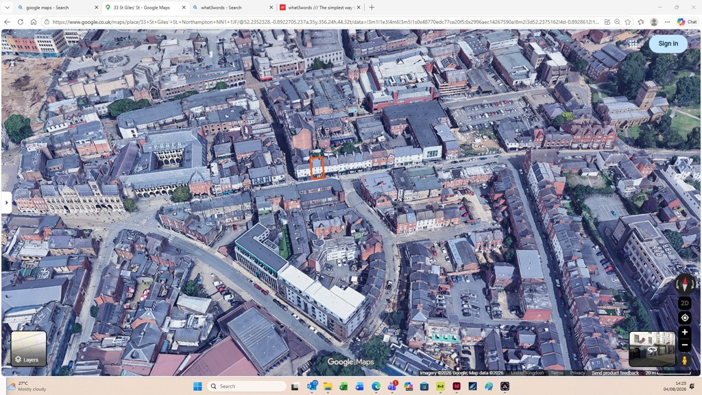Switch the map to 2D view
This screenshot has width=702, height=395.
tap(685, 303)
